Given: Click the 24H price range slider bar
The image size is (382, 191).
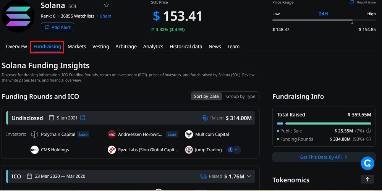Looking at the screenshot, I should click(324, 20).
